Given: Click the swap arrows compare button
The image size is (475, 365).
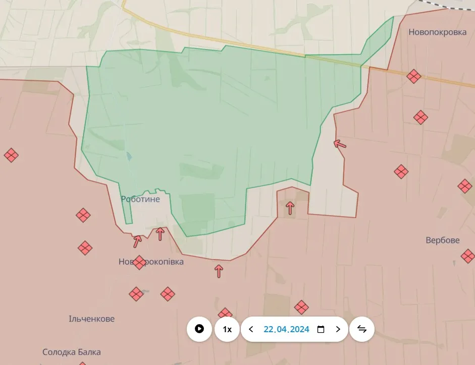Looking at the screenshot, I should 362,329.
